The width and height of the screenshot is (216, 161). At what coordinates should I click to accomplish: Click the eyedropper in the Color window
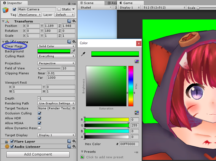(x=83, y=54)
